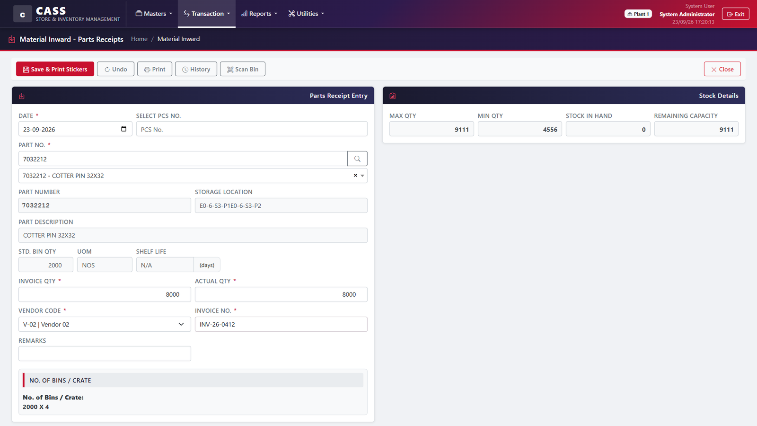Screen dimensions: 757x426
Task: Click the System Administrator user name
Action: 687,14
